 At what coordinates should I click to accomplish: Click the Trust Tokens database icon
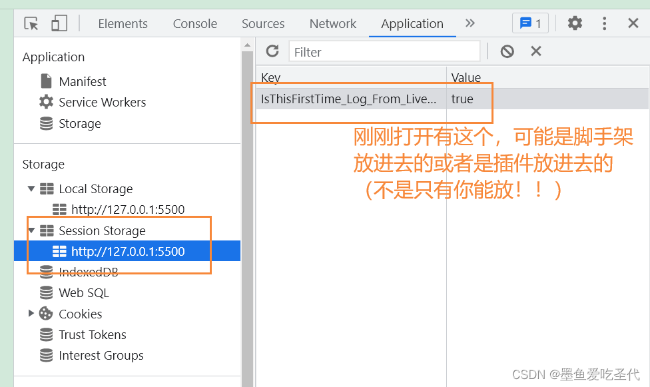point(47,334)
